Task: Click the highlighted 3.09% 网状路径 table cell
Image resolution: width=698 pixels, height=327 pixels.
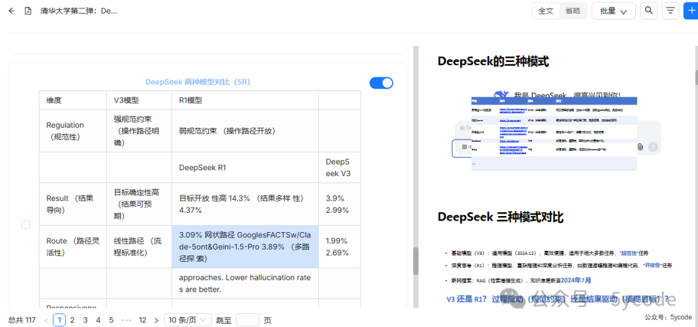Action: (245, 246)
